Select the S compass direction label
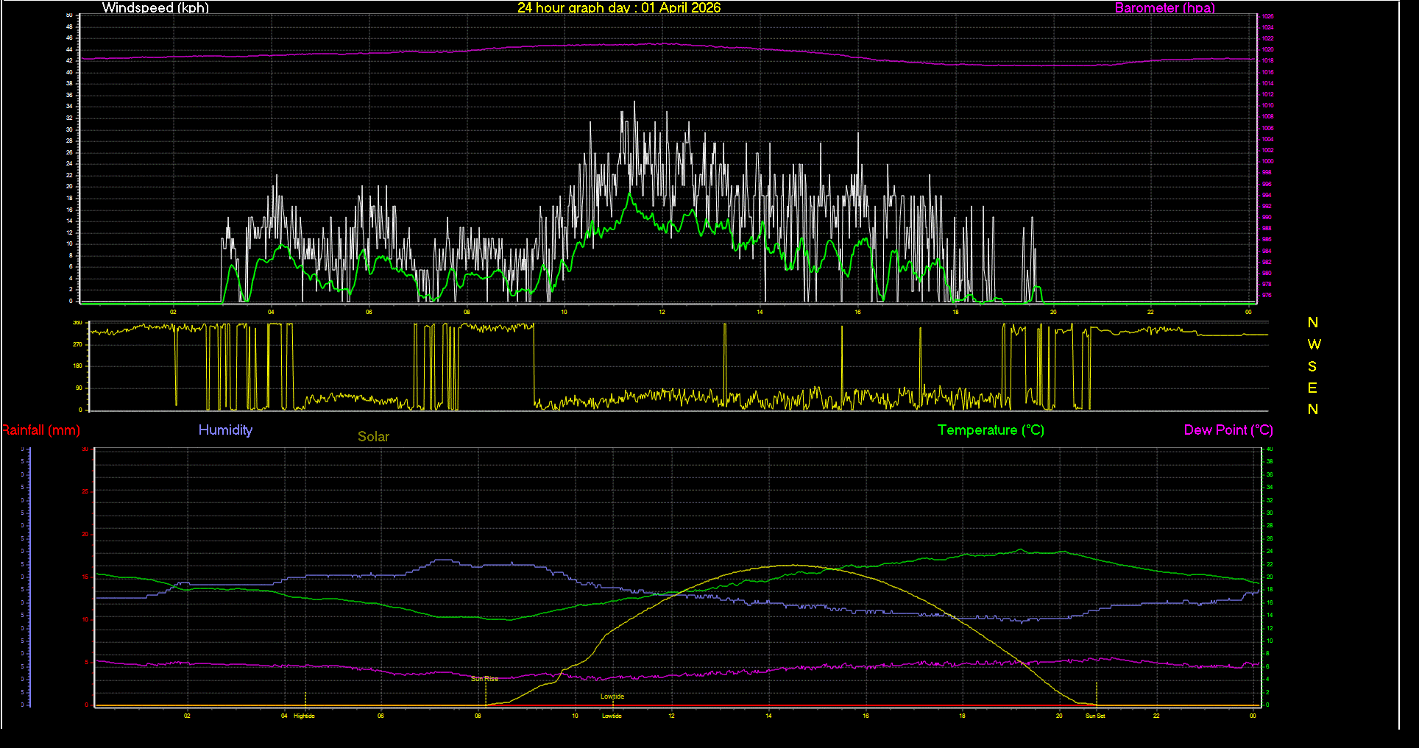This screenshot has height=748, width=1419. (x=1312, y=366)
